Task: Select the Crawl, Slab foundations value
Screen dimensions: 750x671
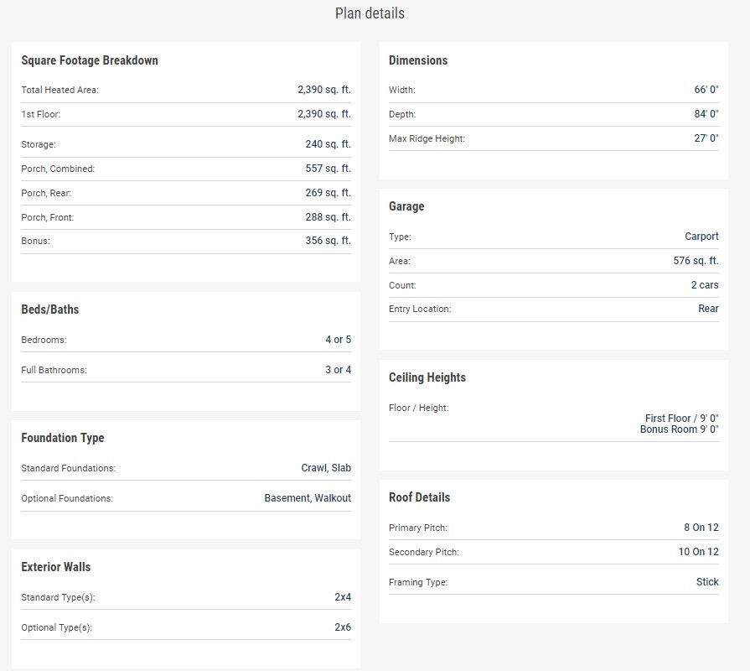Action: click(x=326, y=468)
